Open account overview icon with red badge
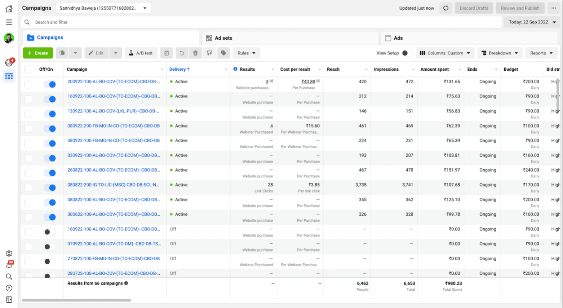 (9, 62)
